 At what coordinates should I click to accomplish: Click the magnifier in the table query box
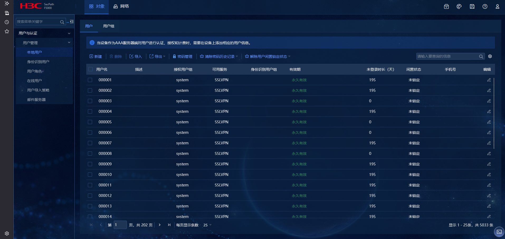click(481, 57)
